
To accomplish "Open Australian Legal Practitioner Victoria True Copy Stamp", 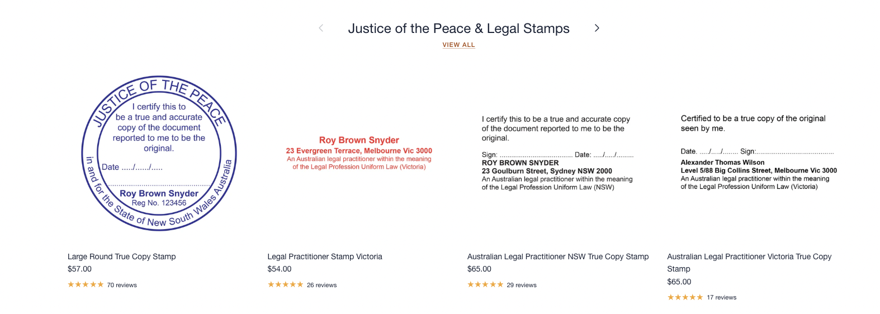I will click(749, 257).
